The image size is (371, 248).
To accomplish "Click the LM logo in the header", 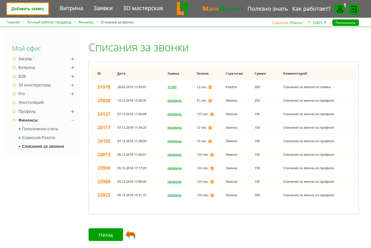I will [x=182, y=8].
